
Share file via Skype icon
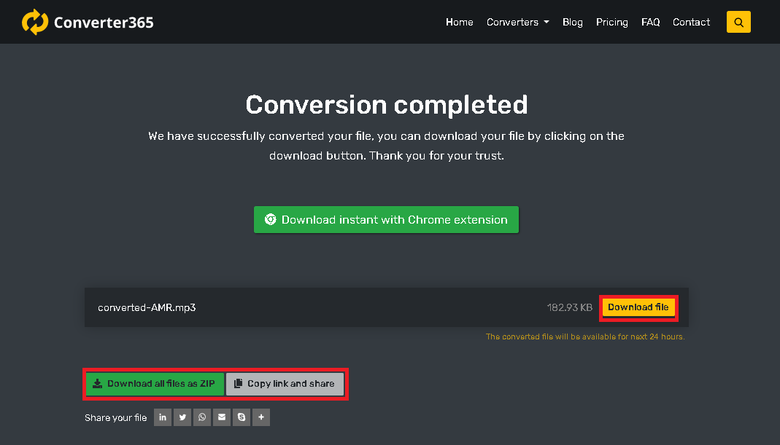(242, 417)
